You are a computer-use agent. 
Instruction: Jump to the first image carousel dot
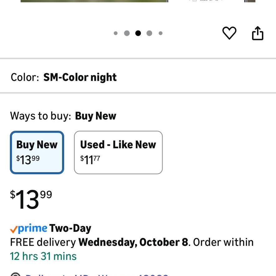[x=116, y=33]
